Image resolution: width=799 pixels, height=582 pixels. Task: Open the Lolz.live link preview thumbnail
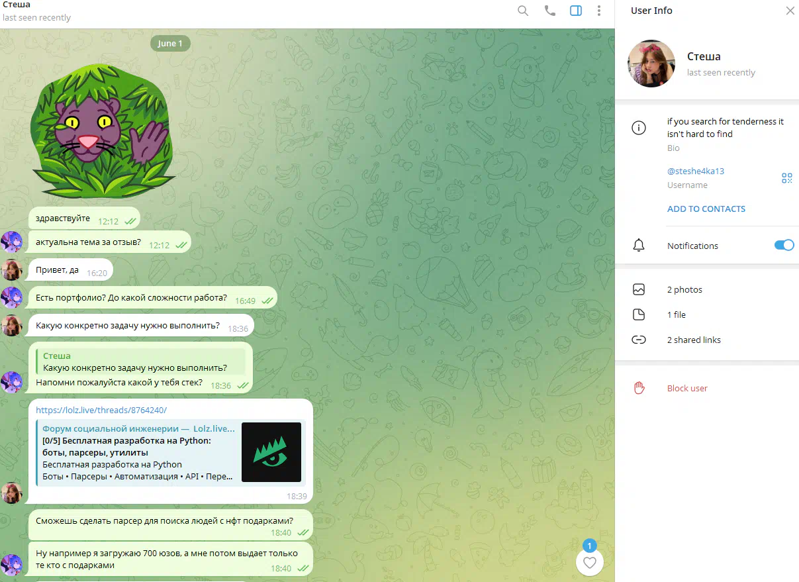click(x=271, y=452)
